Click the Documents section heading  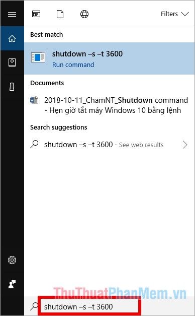[x=47, y=83]
